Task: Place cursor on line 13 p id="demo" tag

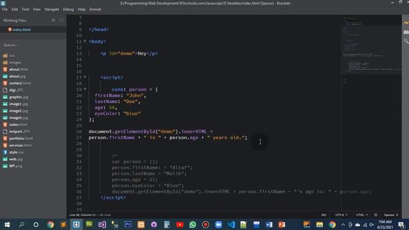Action: (x=129, y=54)
